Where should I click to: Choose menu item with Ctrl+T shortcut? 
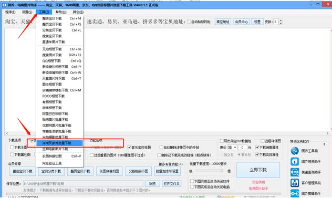pos(60,79)
